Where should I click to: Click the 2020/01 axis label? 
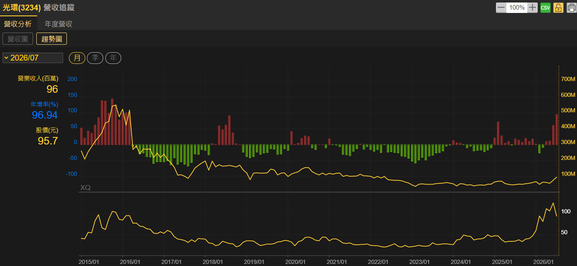[295, 261]
